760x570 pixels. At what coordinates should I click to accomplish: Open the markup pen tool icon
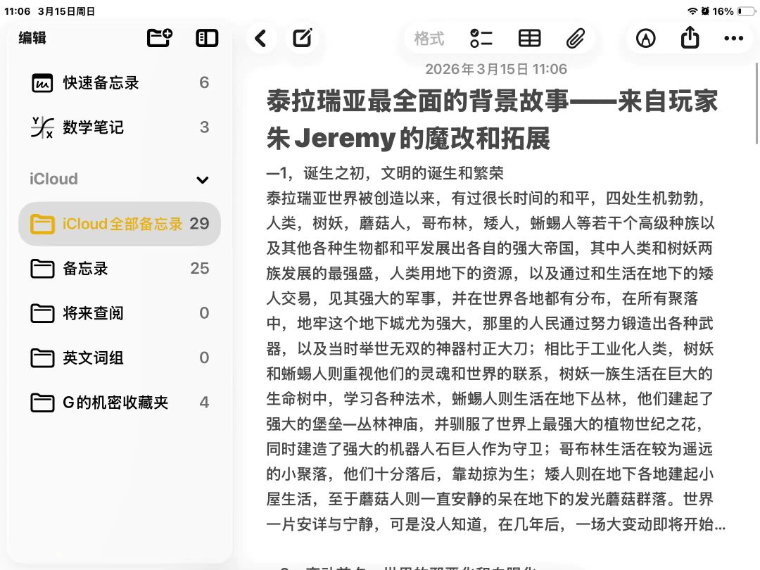point(645,38)
